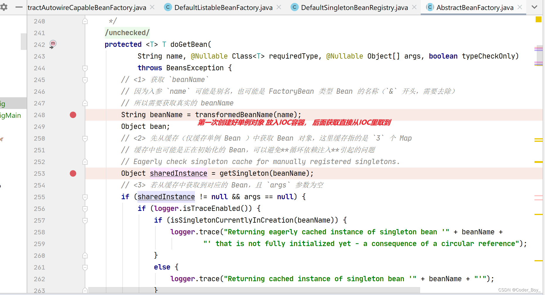This screenshot has height=295, width=545.
Task: Click the isTraceEnabled call on line 256
Action: point(211,209)
